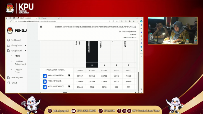Viewport: 203px width, 114px height.
Task: Click the site info lock icon in address bar
Action: 16,21
